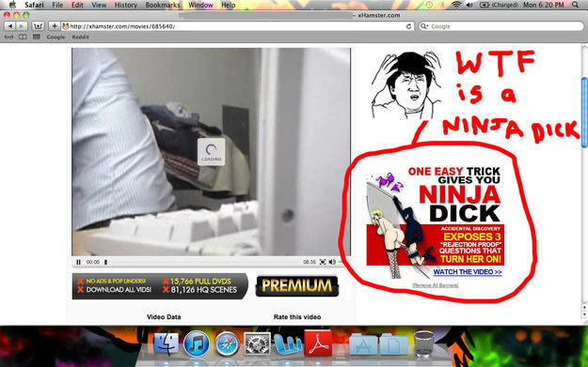Click the Video Data heading
This screenshot has height=367, width=588.
[x=164, y=317]
